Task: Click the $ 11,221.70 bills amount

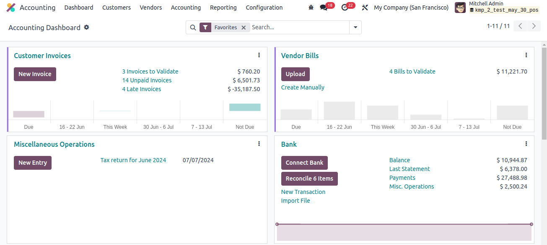Action: (512, 71)
